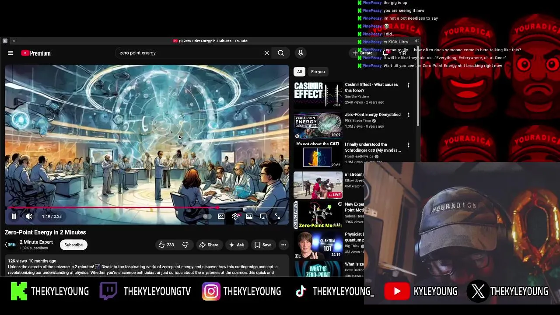Image resolution: width=560 pixels, height=315 pixels.
Task: Select the For you filter chip
Action: [318, 72]
